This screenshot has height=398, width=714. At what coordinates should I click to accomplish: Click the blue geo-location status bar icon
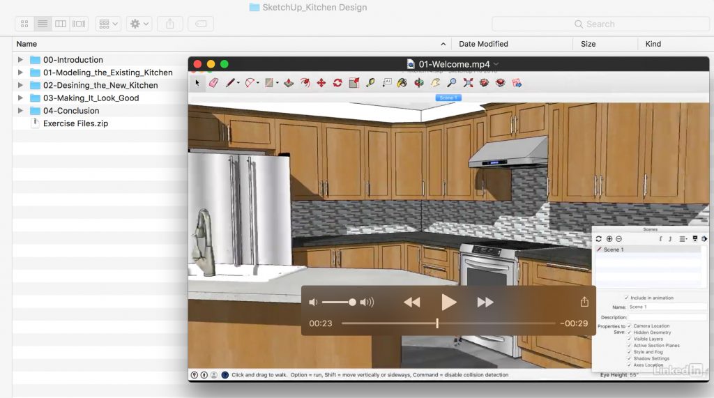tap(225, 375)
